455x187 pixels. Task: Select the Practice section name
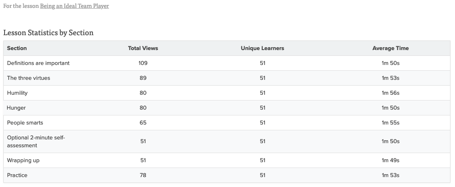(x=17, y=175)
